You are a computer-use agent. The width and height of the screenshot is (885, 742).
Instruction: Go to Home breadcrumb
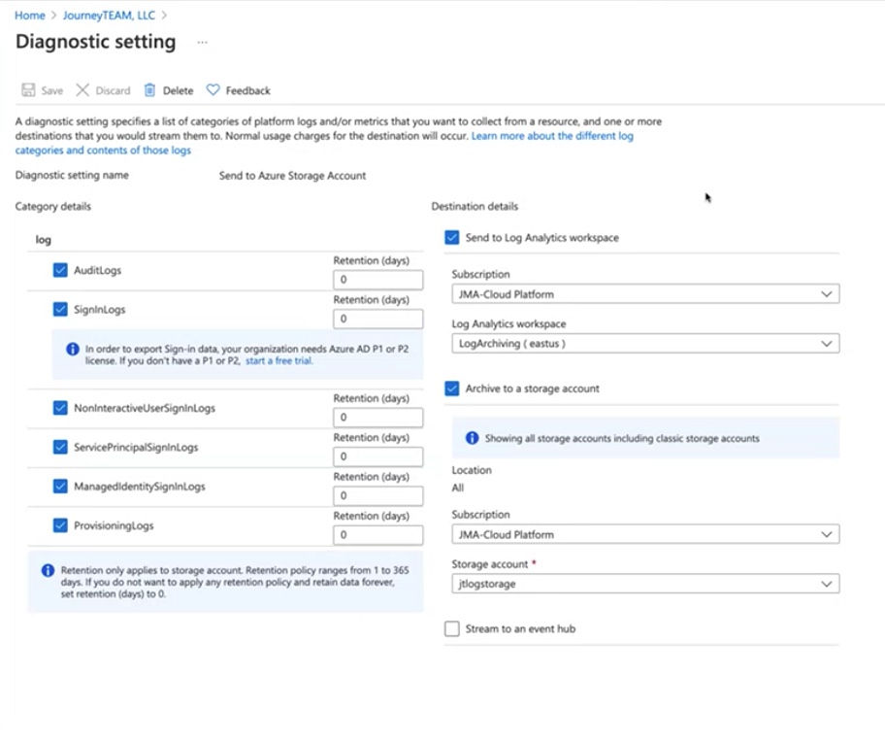pyautogui.click(x=30, y=16)
